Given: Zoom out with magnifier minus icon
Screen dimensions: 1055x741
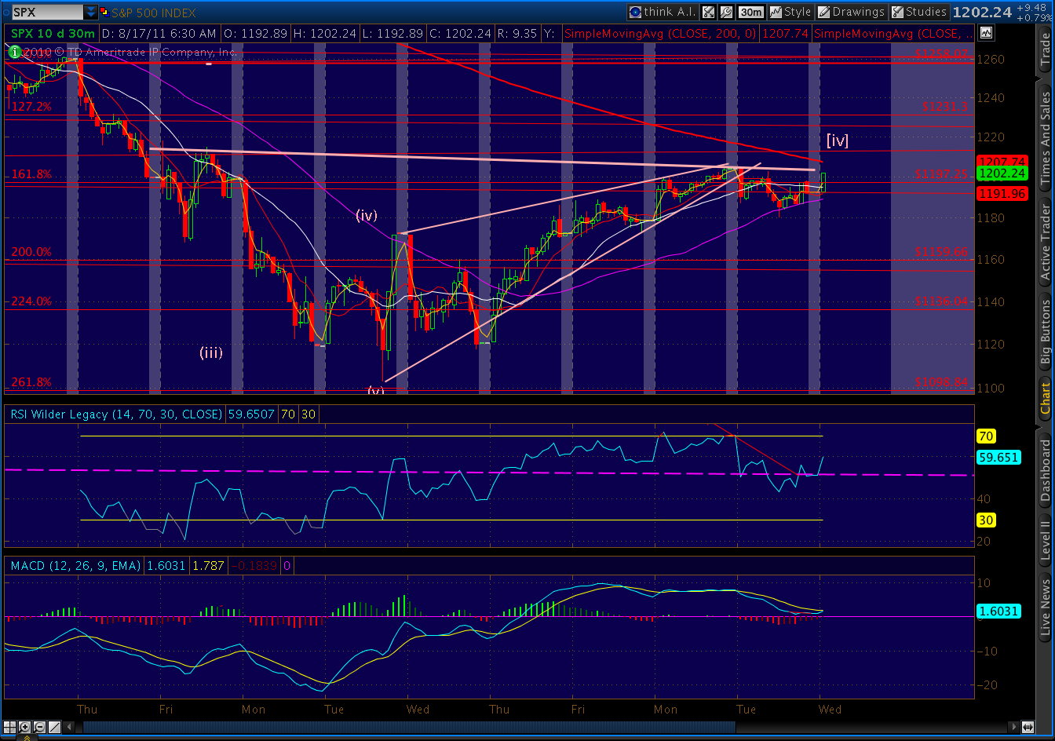Looking at the screenshot, I should point(39,727).
